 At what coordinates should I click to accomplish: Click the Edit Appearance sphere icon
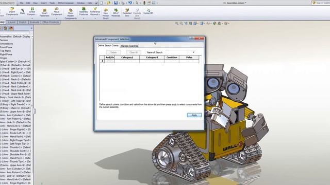click(x=214, y=23)
